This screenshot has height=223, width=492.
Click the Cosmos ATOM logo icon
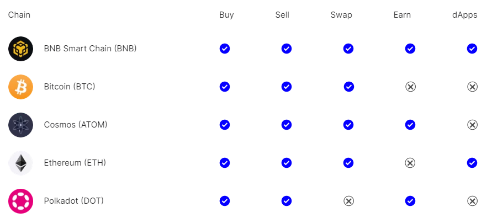[21, 125]
